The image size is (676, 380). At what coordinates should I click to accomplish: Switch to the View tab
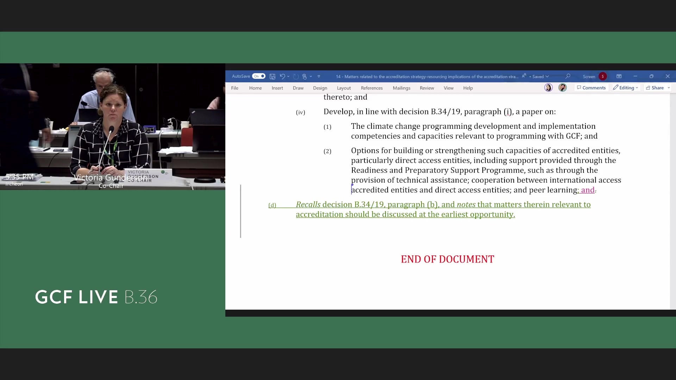448,88
